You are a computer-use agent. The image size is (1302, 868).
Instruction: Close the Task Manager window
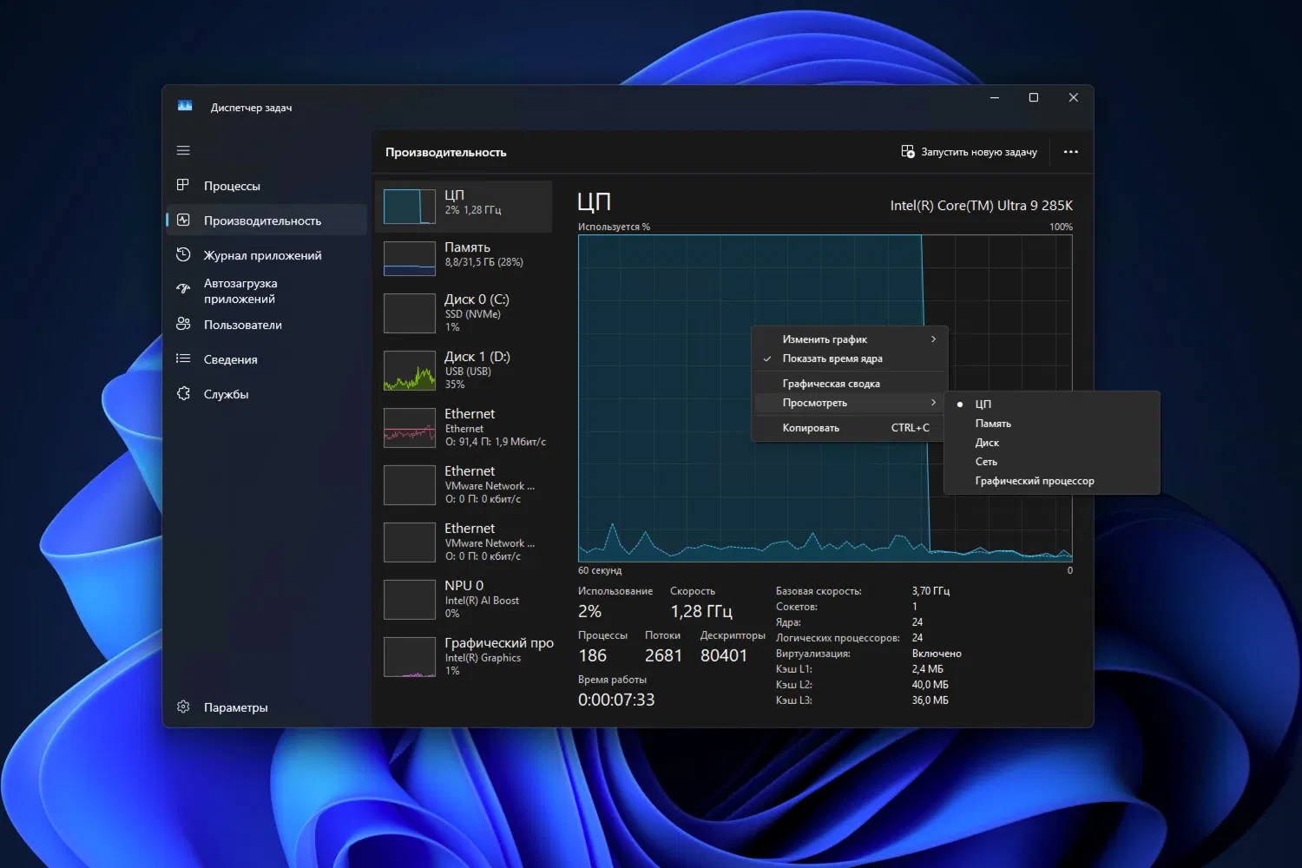(1074, 97)
